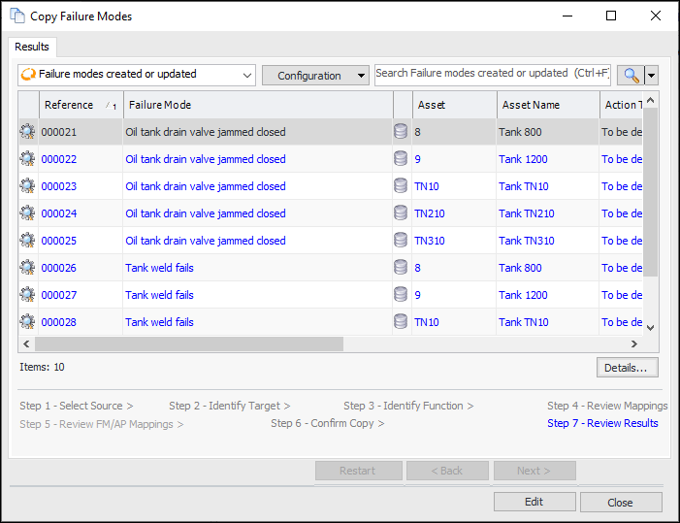The image size is (680, 523).
Task: Click the vertical scrollbar down arrow
Action: click(651, 328)
